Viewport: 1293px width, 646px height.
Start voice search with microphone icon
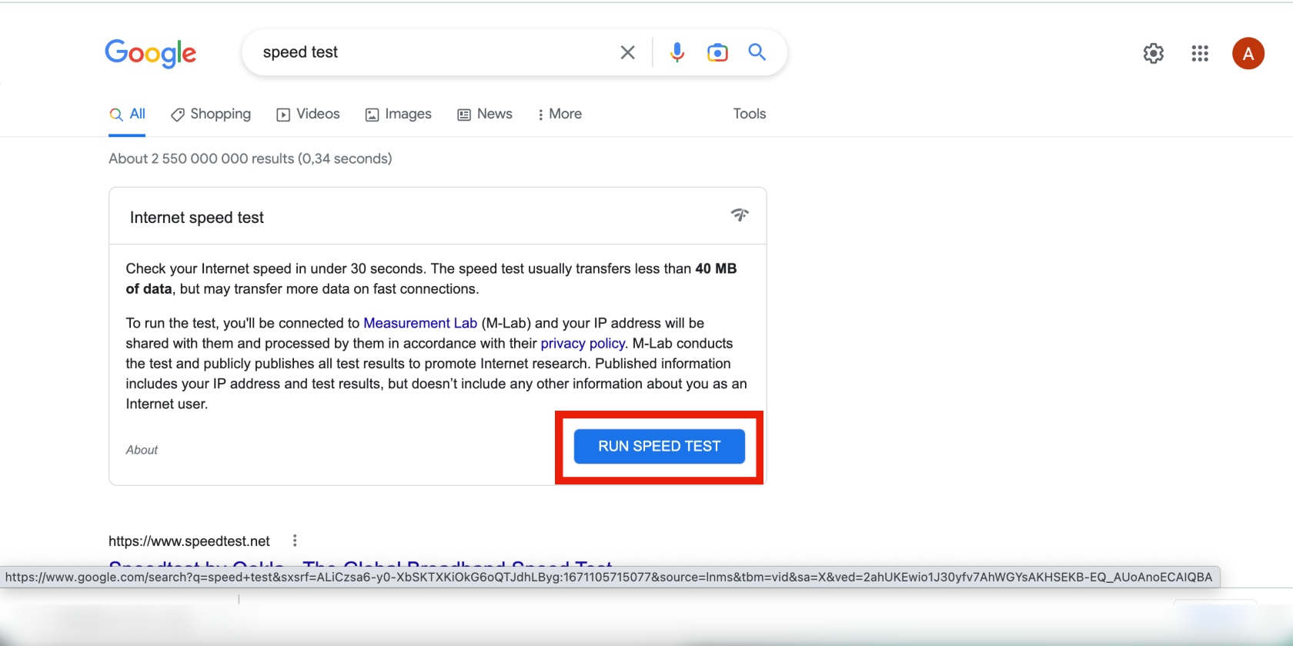[x=677, y=52]
